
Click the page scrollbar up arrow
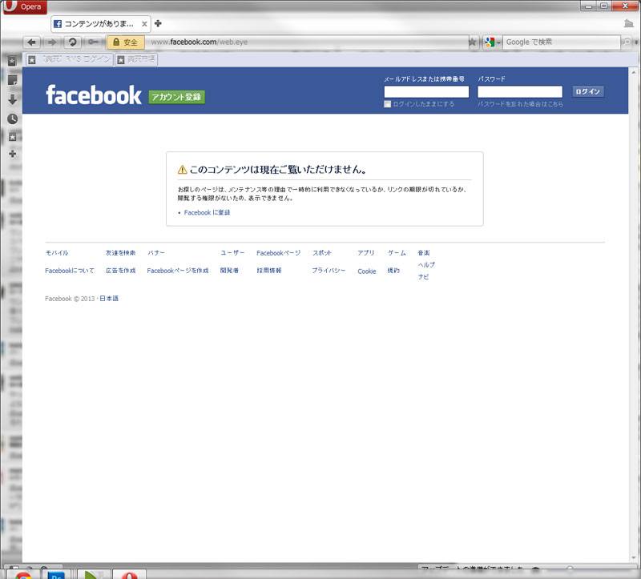coord(634,72)
